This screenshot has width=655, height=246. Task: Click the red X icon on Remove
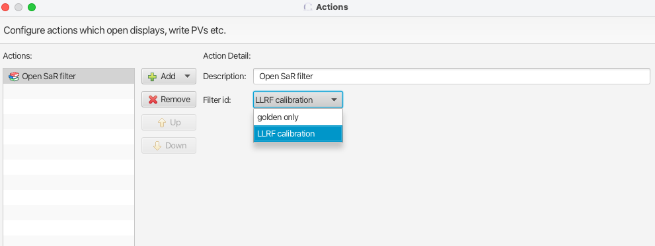pyautogui.click(x=153, y=100)
